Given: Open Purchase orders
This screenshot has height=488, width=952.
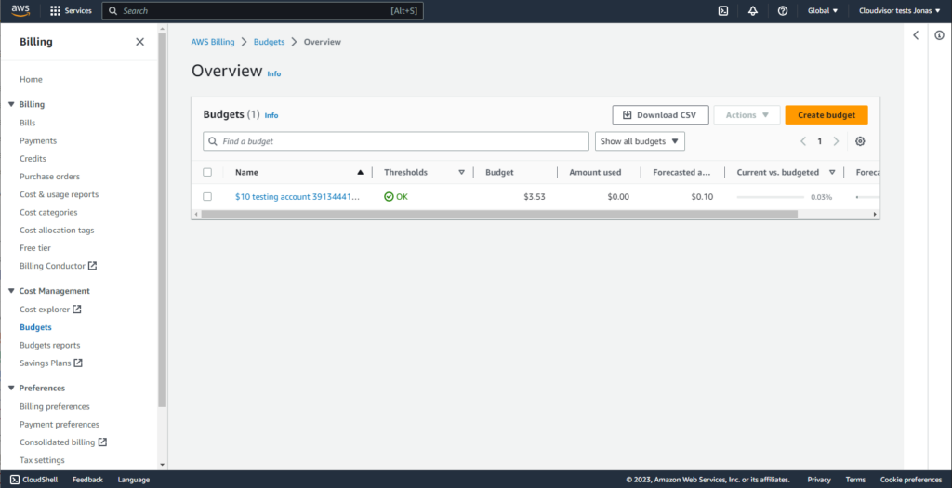Looking at the screenshot, I should (50, 177).
